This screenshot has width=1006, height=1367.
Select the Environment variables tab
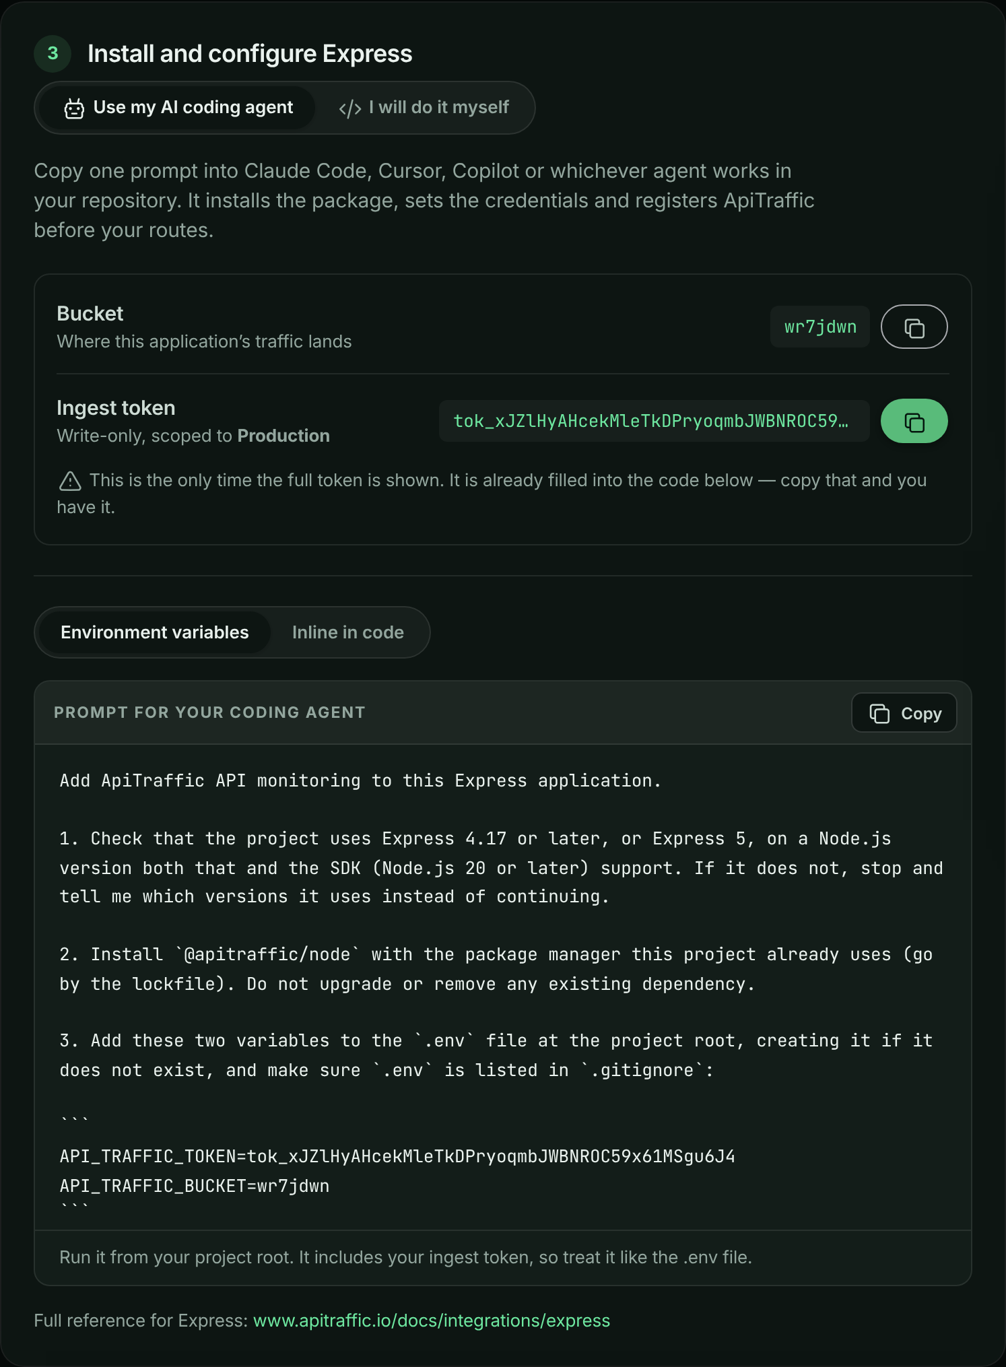(155, 632)
